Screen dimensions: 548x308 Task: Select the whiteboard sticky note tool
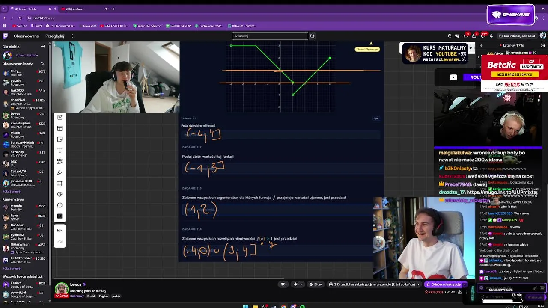(60, 139)
